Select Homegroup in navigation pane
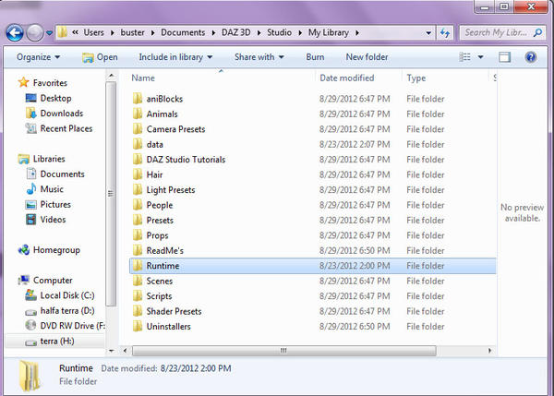 [56, 250]
